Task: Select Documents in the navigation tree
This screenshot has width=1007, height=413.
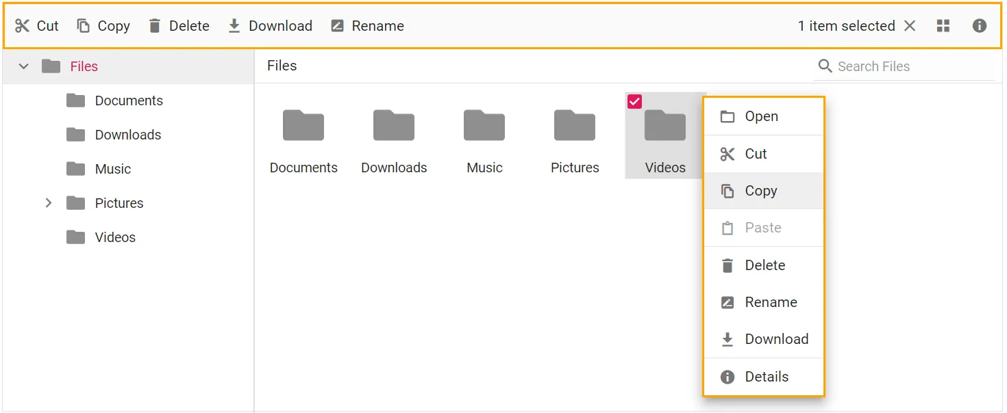Action: pos(128,101)
